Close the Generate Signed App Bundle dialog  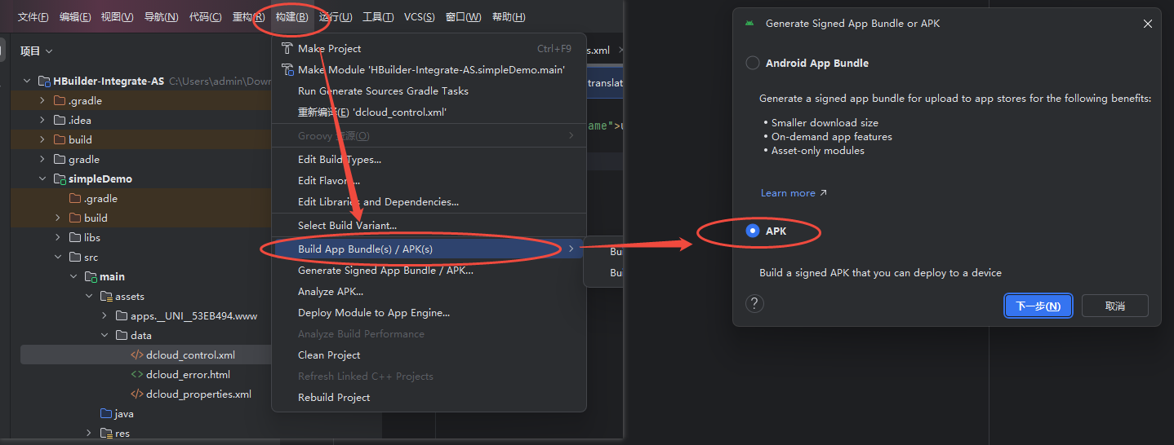(1147, 24)
